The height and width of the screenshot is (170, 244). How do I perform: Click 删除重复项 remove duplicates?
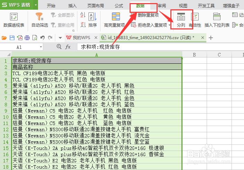(145, 15)
